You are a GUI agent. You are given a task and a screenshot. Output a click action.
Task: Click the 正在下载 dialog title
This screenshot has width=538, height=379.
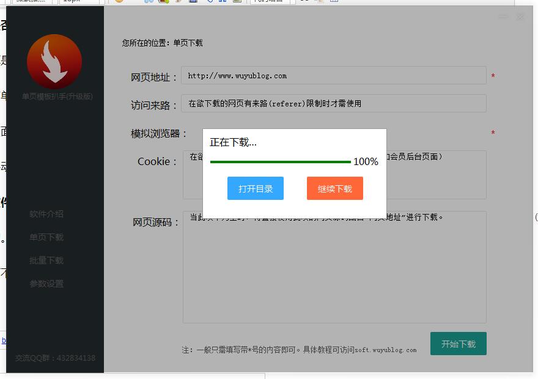233,142
